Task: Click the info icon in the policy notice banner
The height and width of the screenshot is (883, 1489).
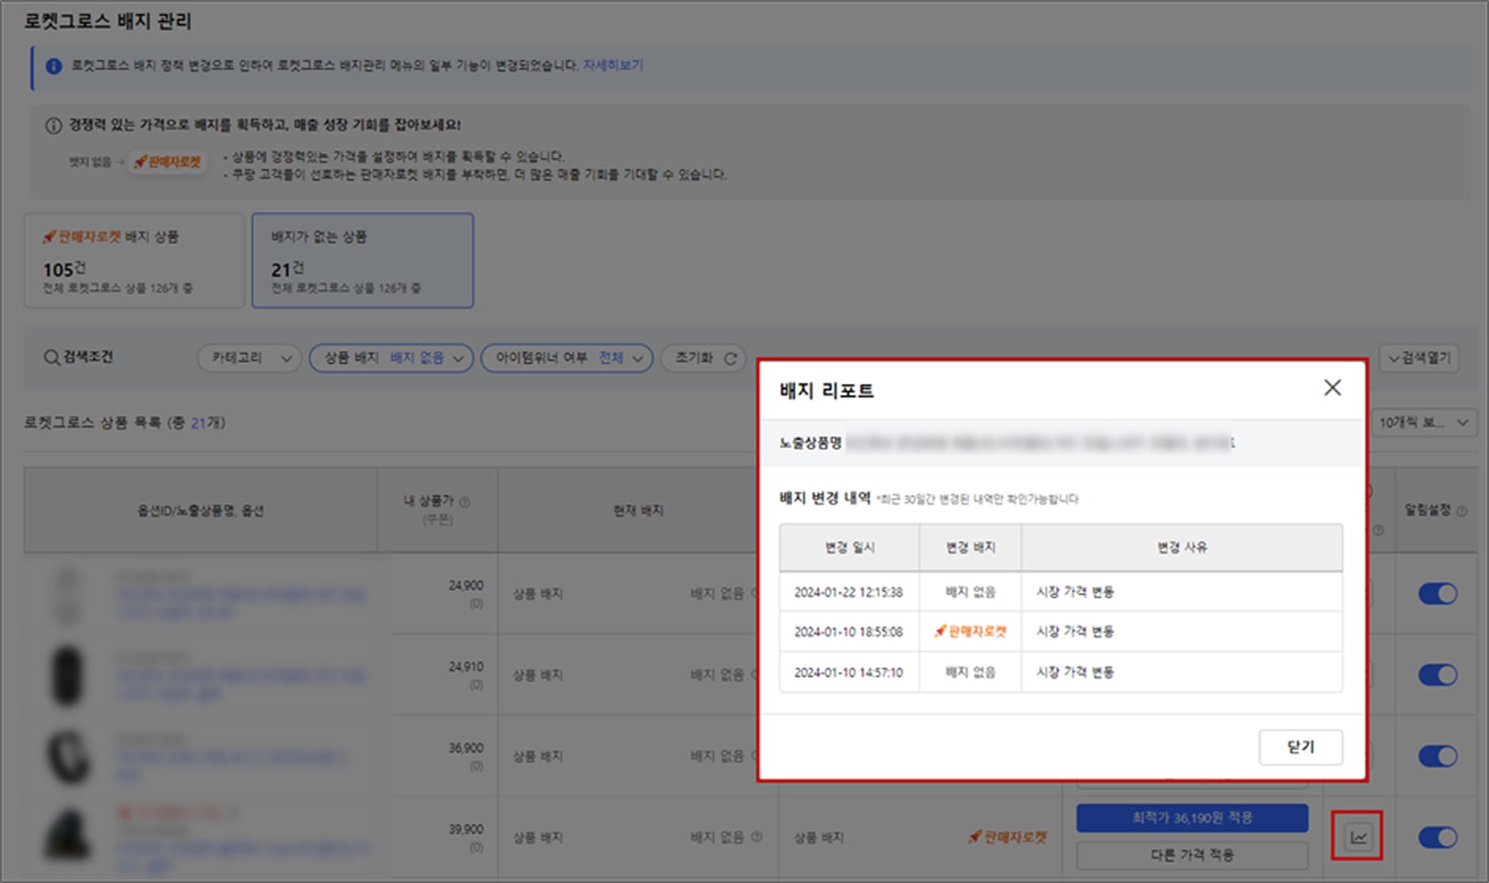Action: [53, 66]
